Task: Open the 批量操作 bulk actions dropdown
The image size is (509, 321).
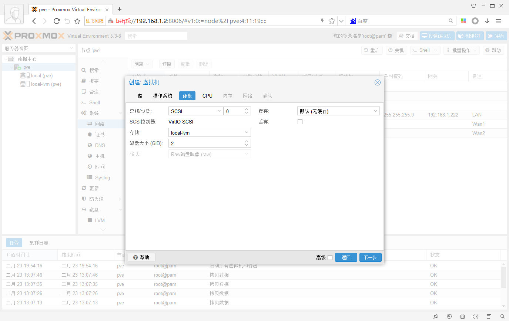Action: (x=461, y=50)
